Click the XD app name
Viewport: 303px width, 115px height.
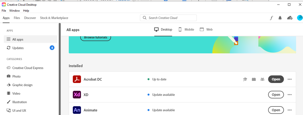[86, 95]
